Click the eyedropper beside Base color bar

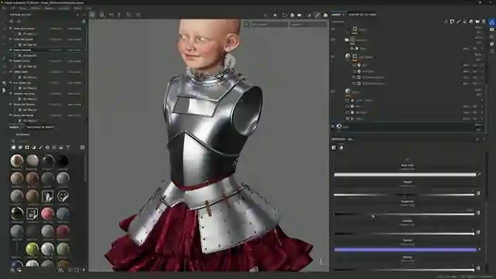pyautogui.click(x=479, y=174)
